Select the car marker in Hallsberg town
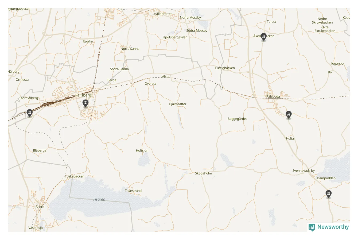This screenshot has width=358, height=240. pos(85,104)
